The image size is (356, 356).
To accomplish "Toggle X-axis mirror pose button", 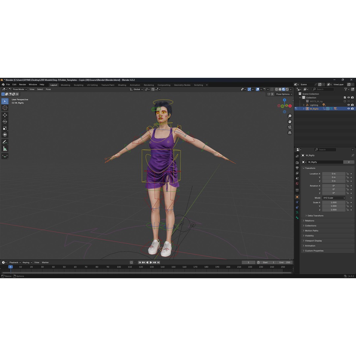I will 272,94.
